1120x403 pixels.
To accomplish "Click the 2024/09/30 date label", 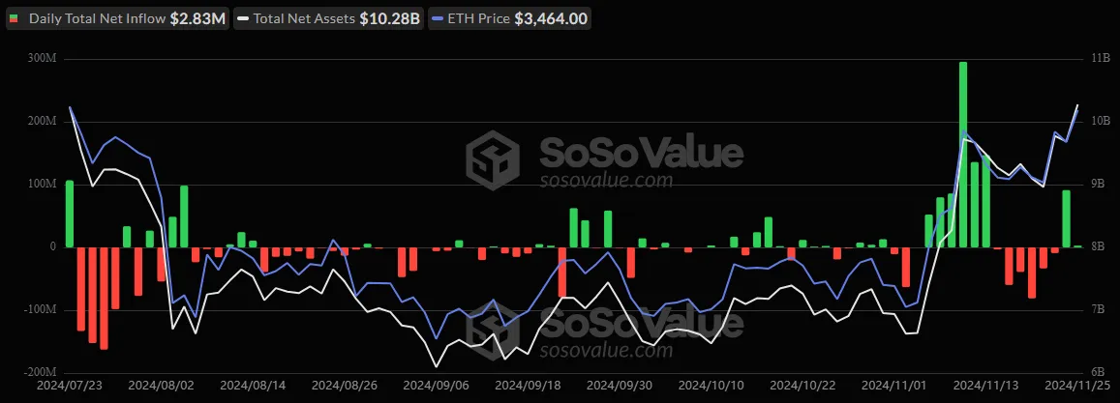I will coord(620,386).
